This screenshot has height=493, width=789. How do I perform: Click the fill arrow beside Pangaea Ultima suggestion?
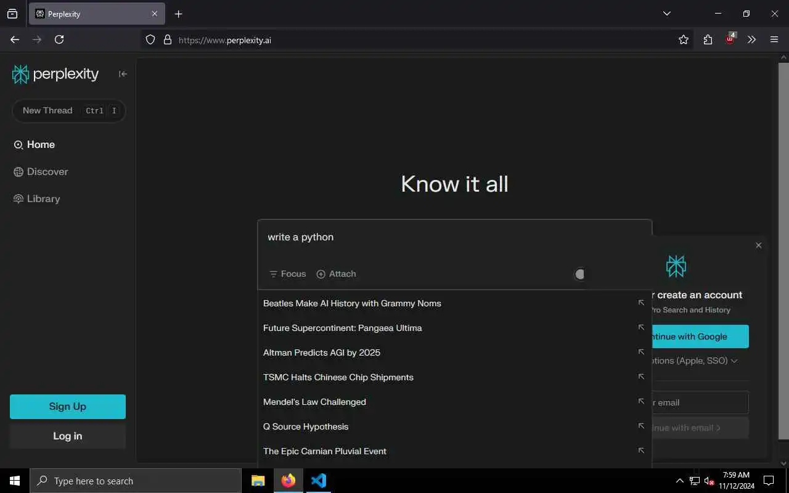[x=641, y=327]
